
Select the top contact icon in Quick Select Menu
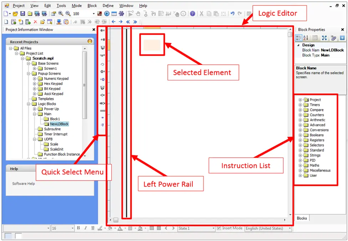102,30
